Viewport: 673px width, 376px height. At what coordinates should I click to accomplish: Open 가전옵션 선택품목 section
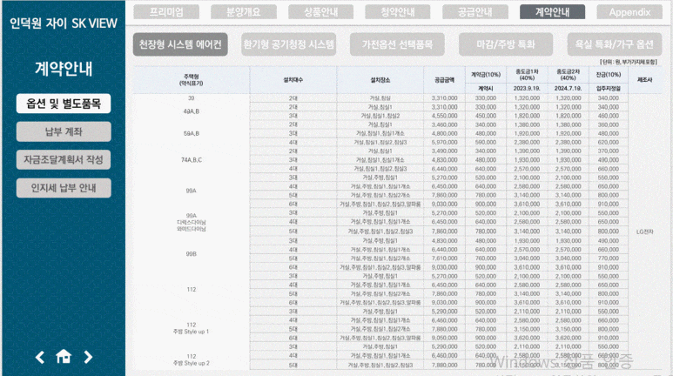[x=397, y=44]
